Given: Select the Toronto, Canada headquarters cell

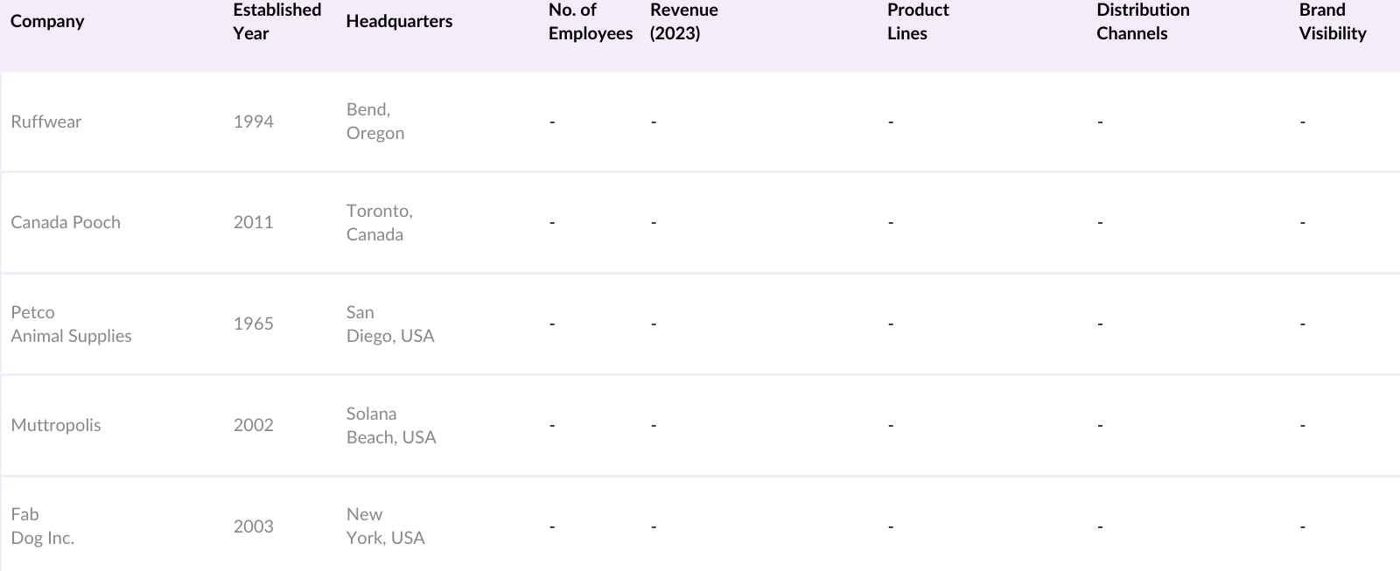Looking at the screenshot, I should point(379,222).
